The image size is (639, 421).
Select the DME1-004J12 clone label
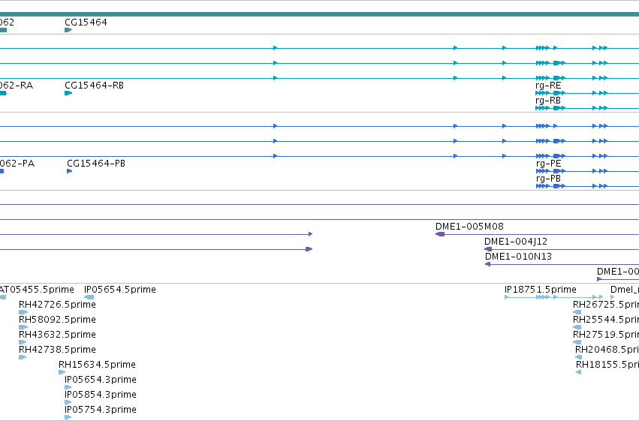516,242
